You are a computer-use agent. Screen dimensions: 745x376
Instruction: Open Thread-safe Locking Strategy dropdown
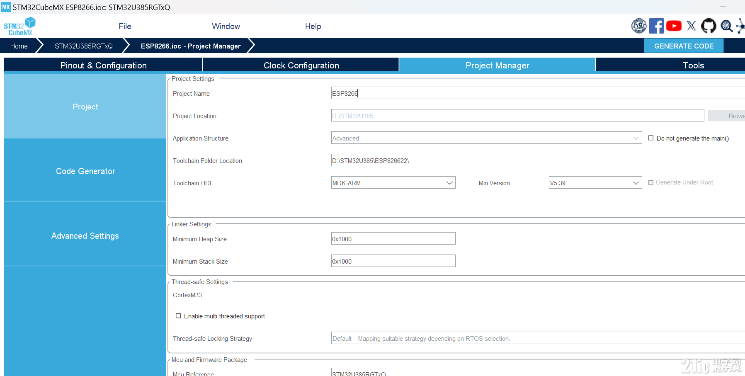(x=538, y=338)
